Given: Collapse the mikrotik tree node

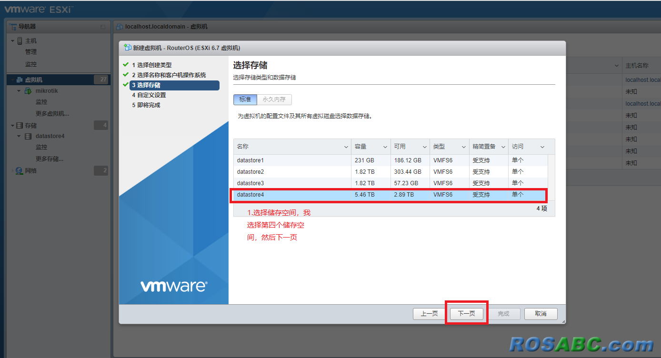Looking at the screenshot, I should point(19,91).
